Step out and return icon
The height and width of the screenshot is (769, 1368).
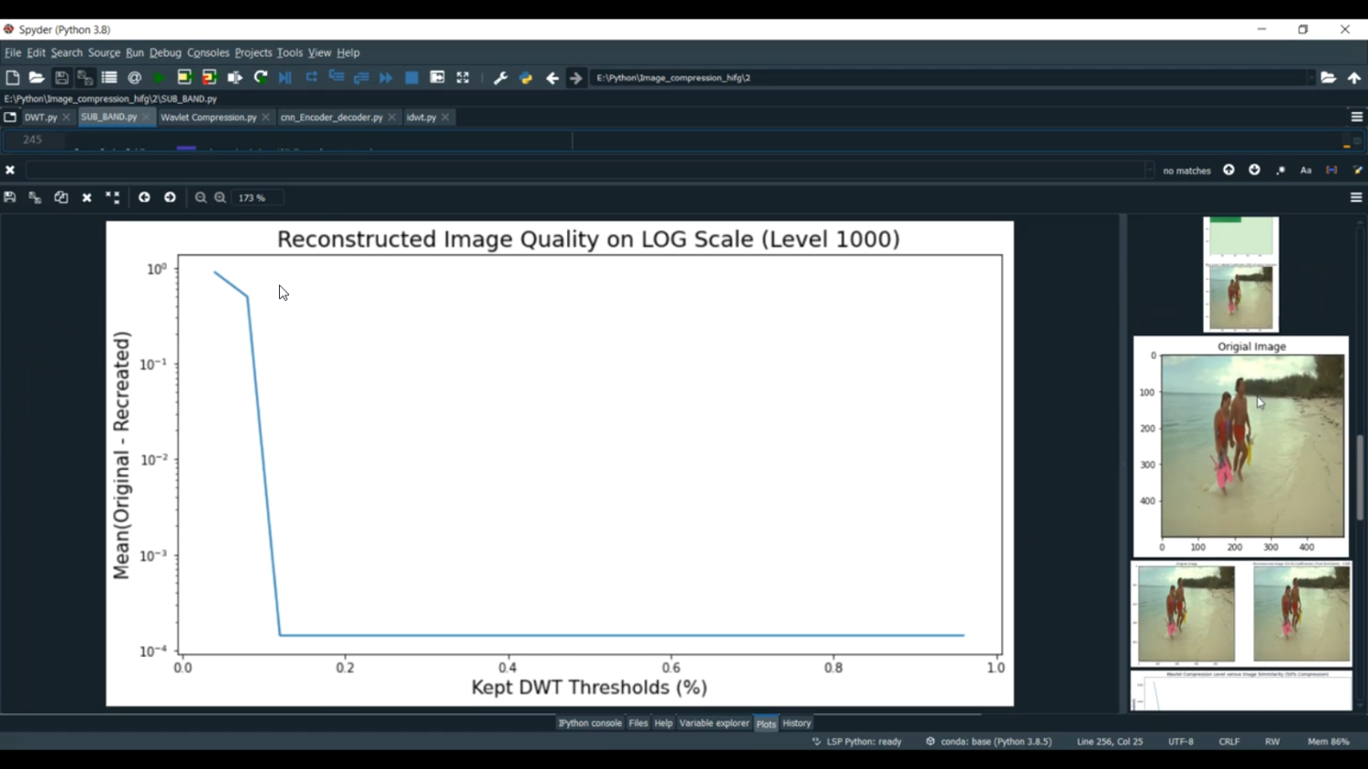361,78
